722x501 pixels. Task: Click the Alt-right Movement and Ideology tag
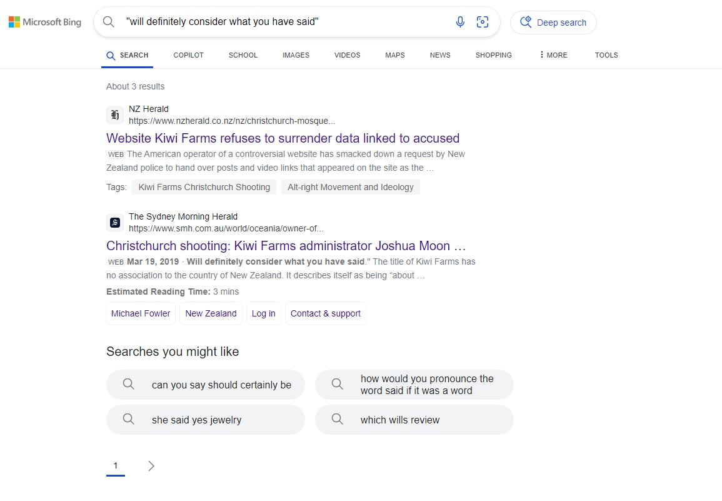tap(351, 187)
